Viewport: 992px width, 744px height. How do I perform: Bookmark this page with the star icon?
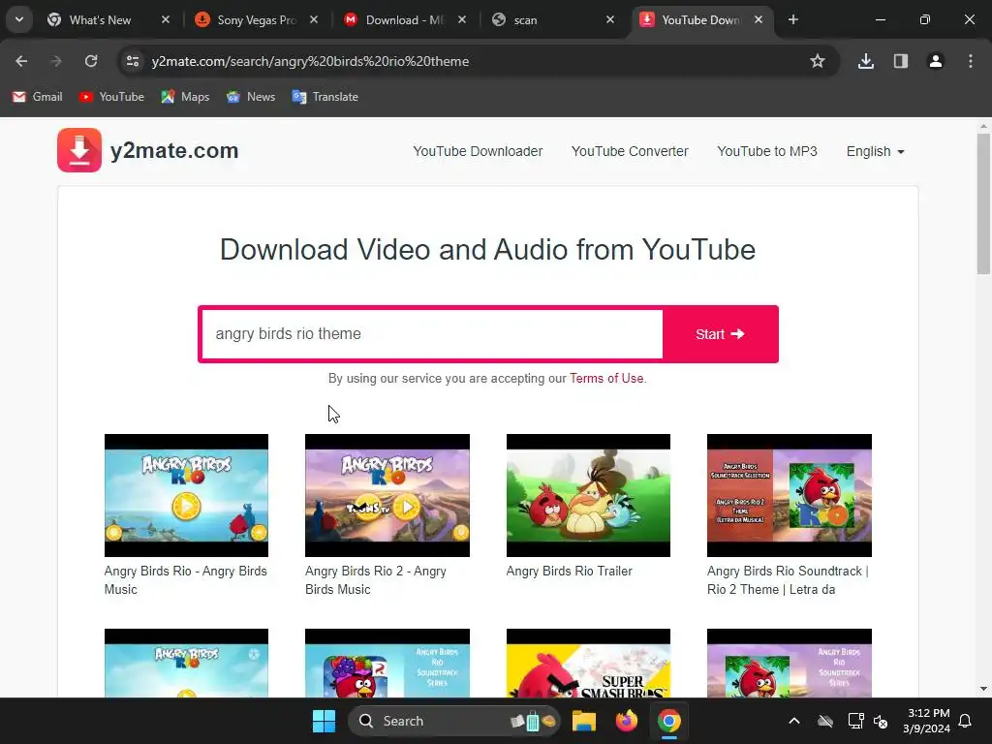[x=818, y=61]
